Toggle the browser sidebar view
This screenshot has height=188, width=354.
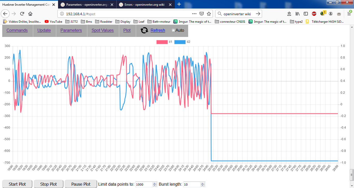[306, 14]
